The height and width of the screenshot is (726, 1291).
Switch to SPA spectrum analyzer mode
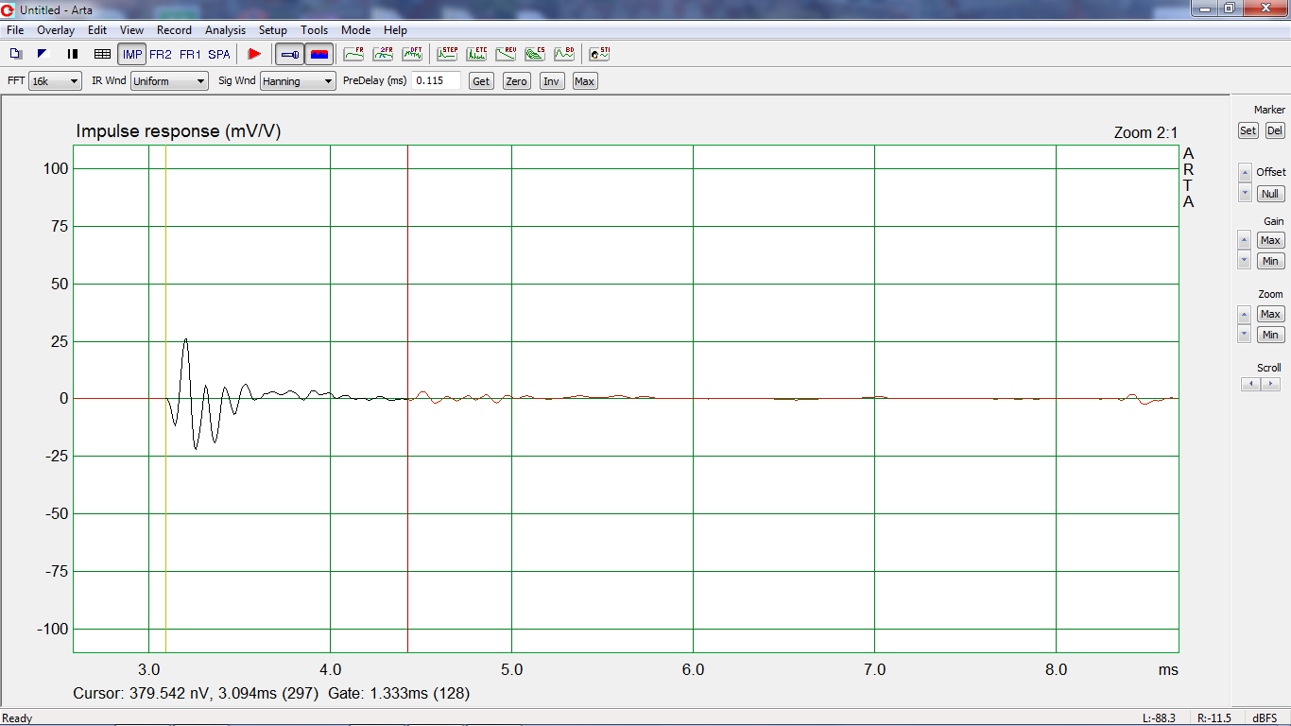click(x=219, y=54)
